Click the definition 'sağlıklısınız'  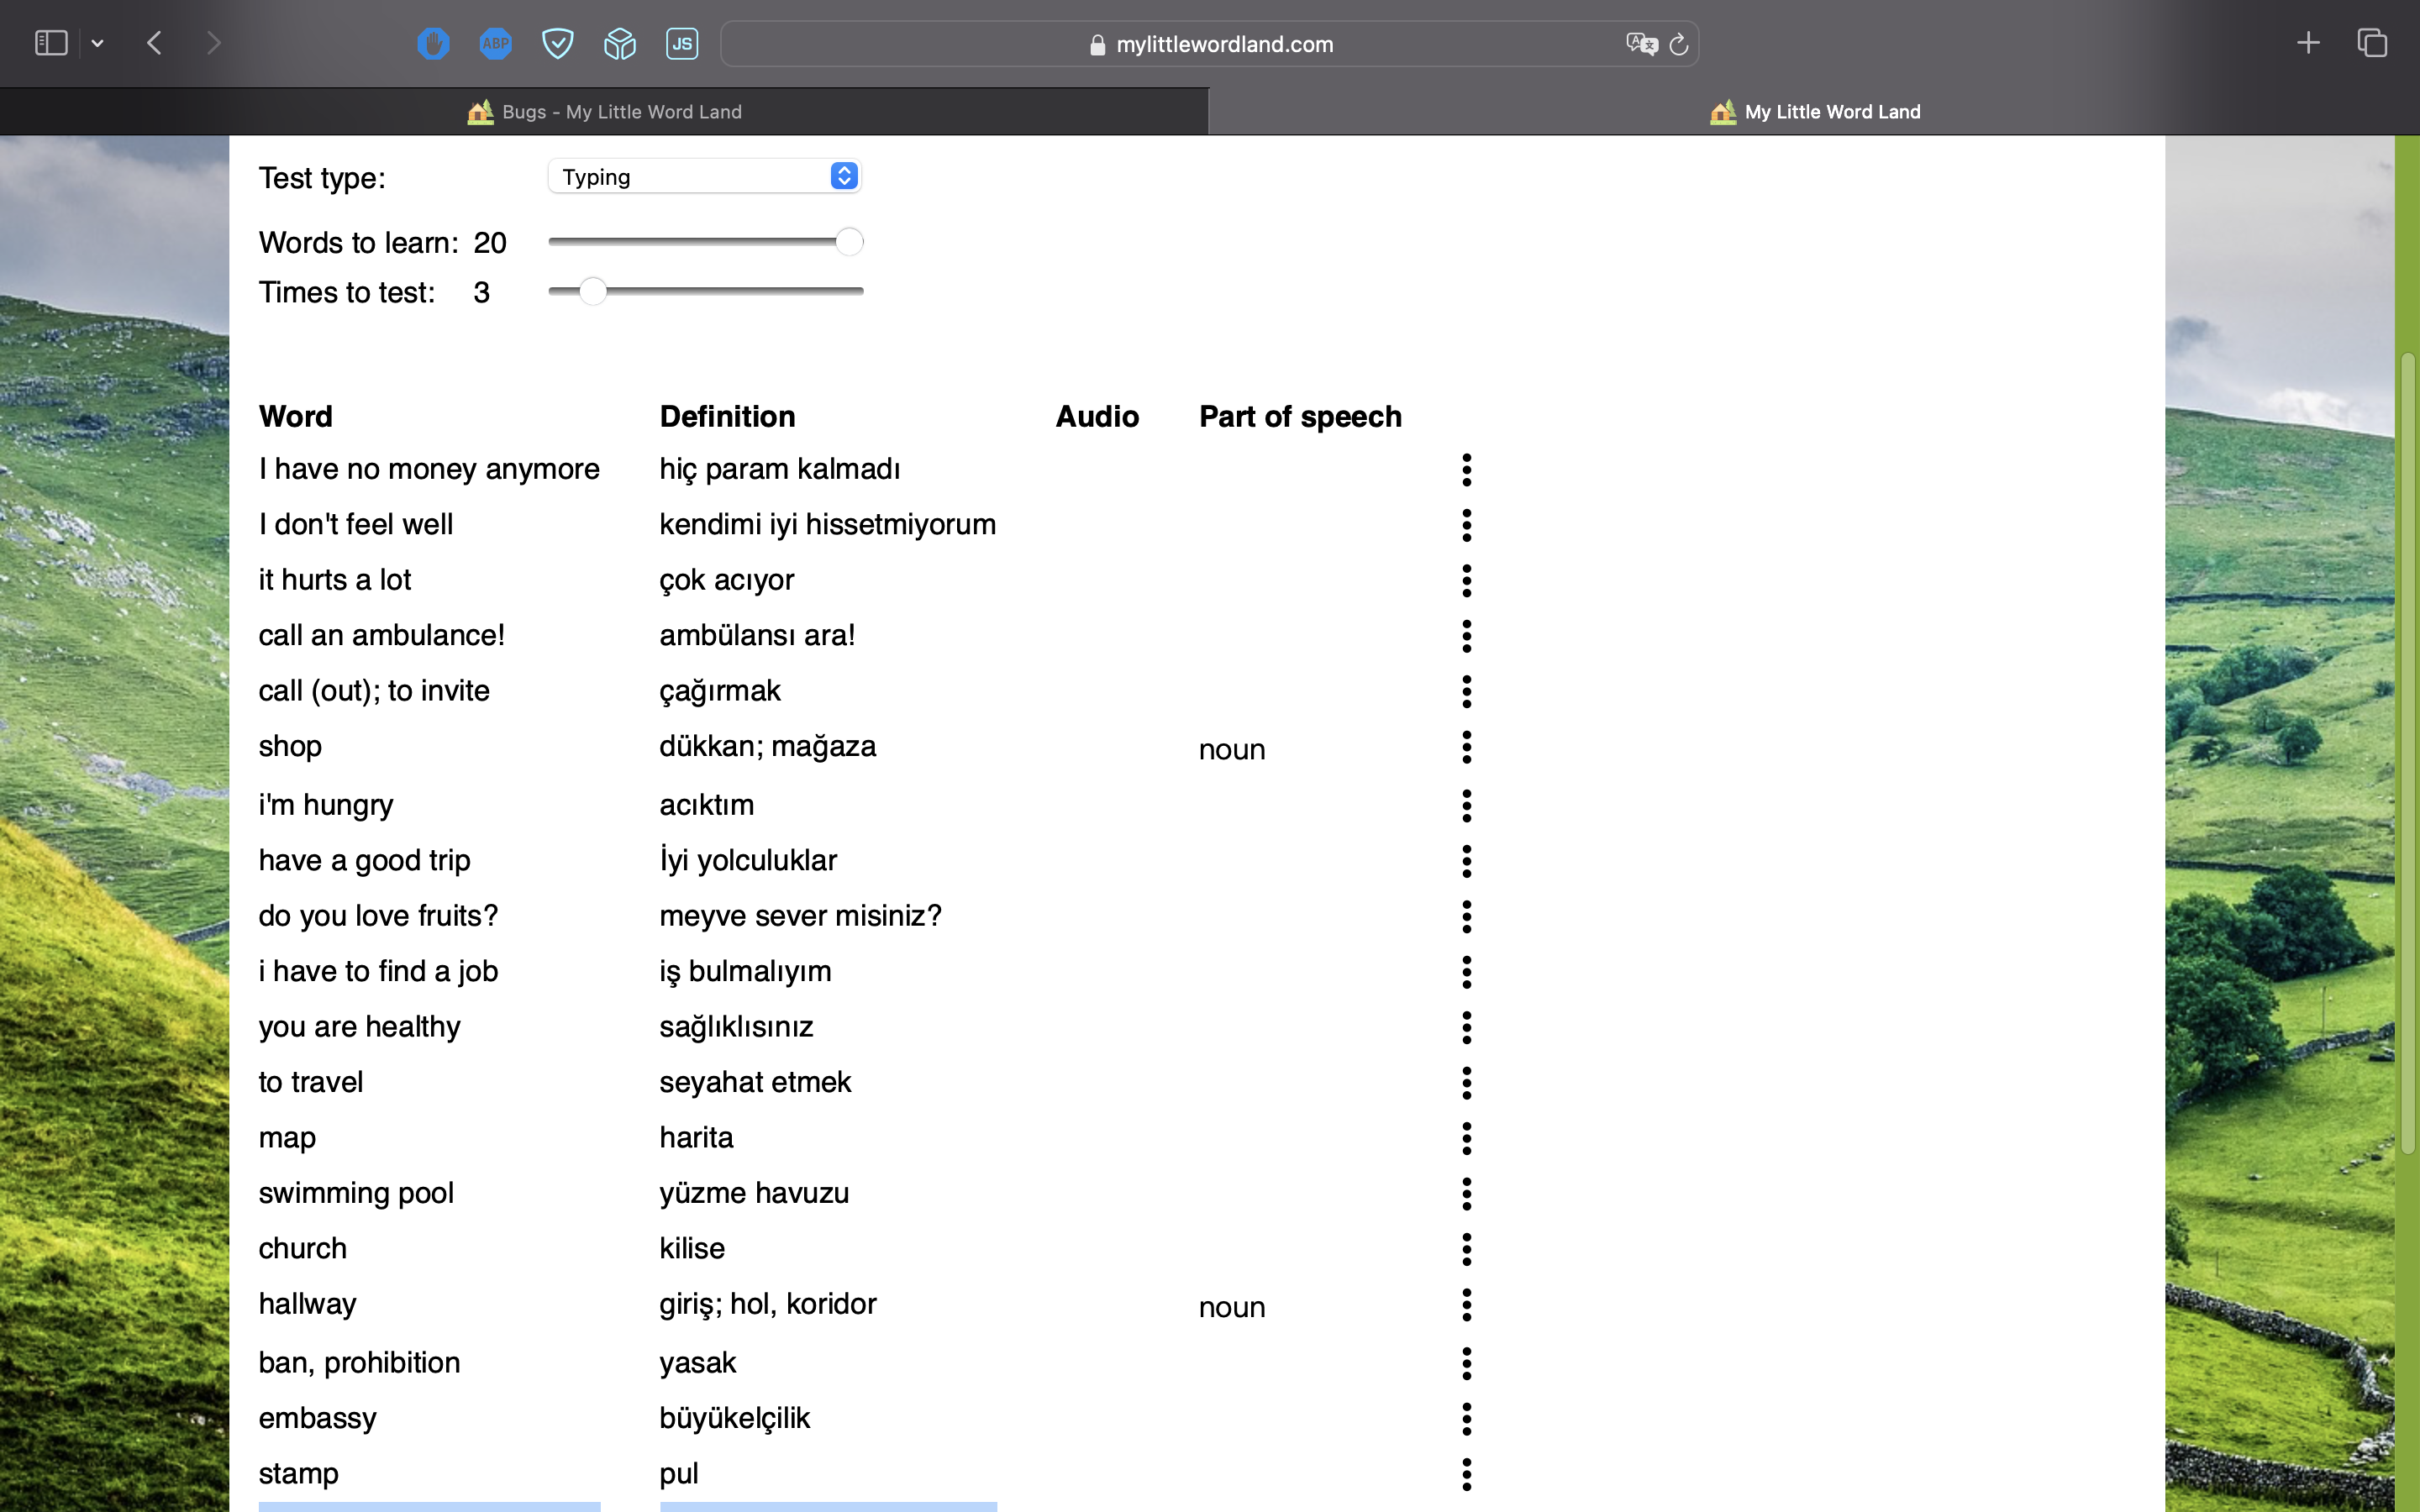[x=736, y=1027]
